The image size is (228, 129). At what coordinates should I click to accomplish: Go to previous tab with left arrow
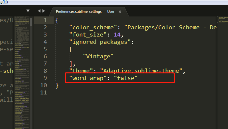(x=39, y=11)
